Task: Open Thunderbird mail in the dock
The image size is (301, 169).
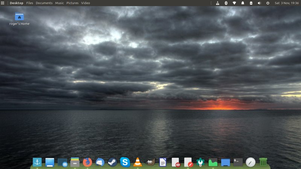Action: pos(100,162)
